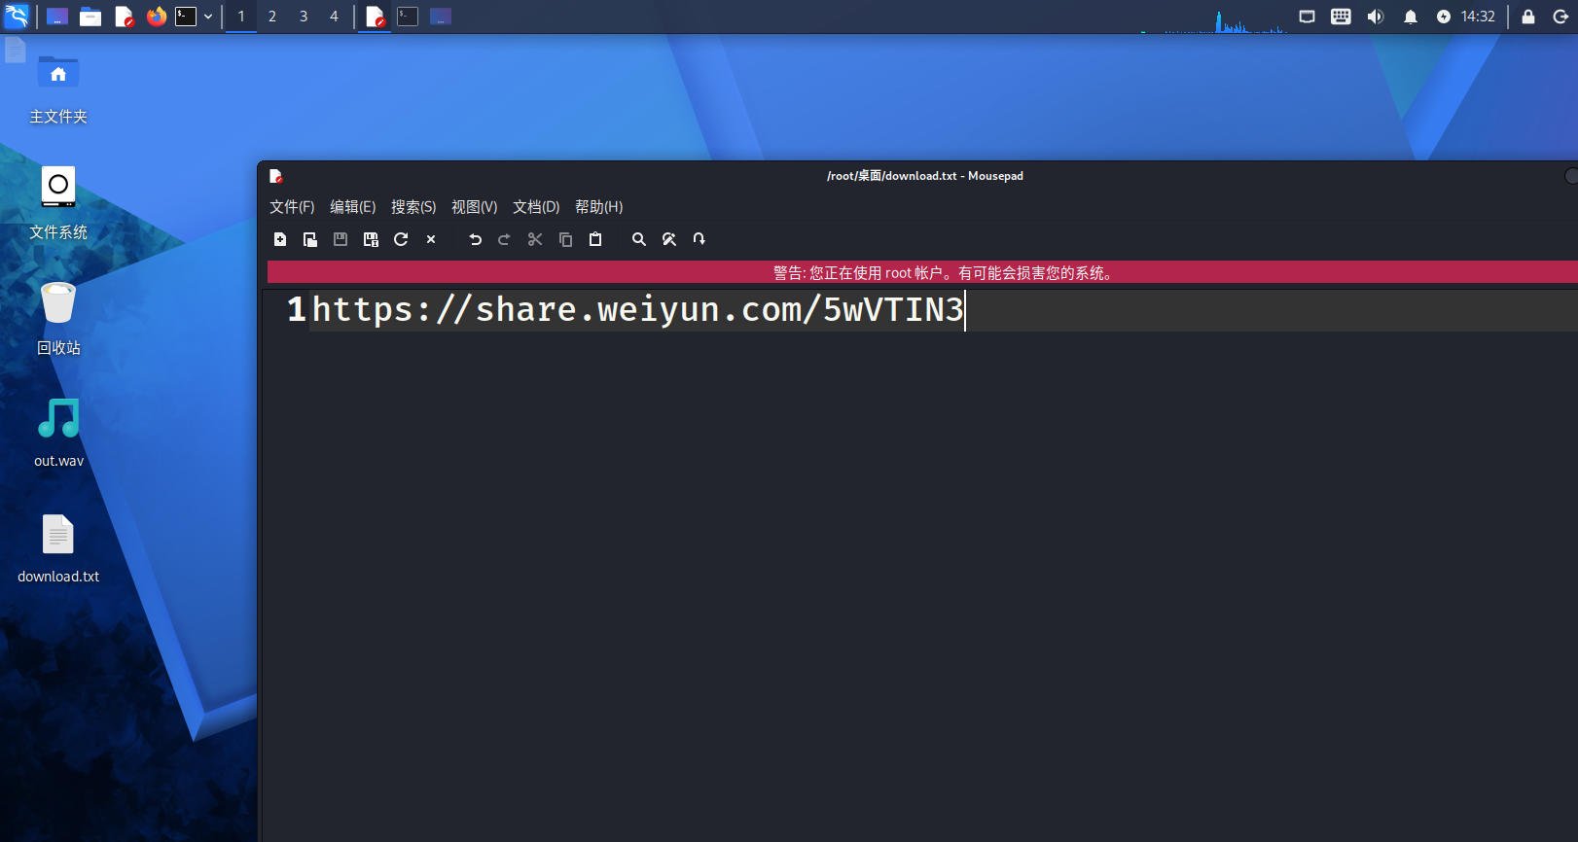The width and height of the screenshot is (1578, 842).
Task: Select the 回收站 trash desktop icon
Action: pyautogui.click(x=58, y=319)
